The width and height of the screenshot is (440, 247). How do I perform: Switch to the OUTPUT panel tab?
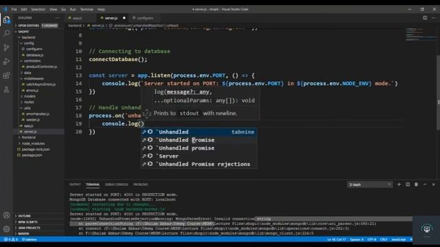[x=75, y=185]
